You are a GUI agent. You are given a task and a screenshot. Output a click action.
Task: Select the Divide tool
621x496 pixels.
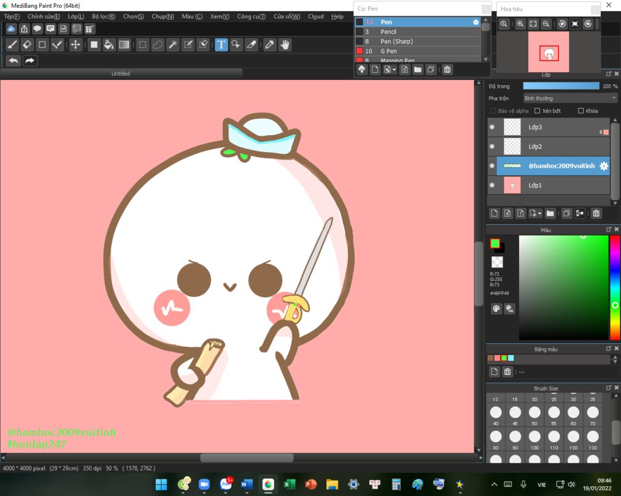[x=252, y=45]
